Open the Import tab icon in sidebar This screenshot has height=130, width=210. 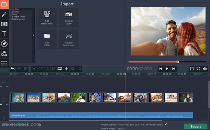point(4,5)
